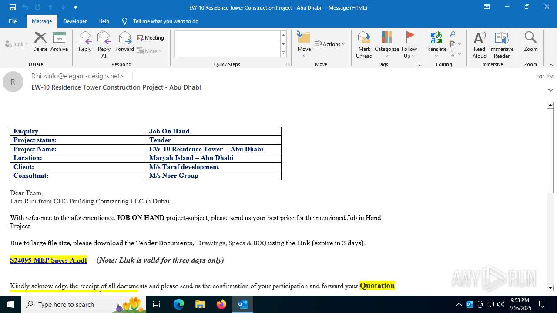Click the cell Maryah Island – Abu Dhabi
The width and height of the screenshot is (557, 313).
214,158
